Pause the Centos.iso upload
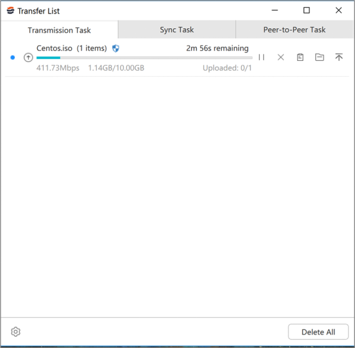The width and height of the screenshot is (355, 348). point(261,57)
